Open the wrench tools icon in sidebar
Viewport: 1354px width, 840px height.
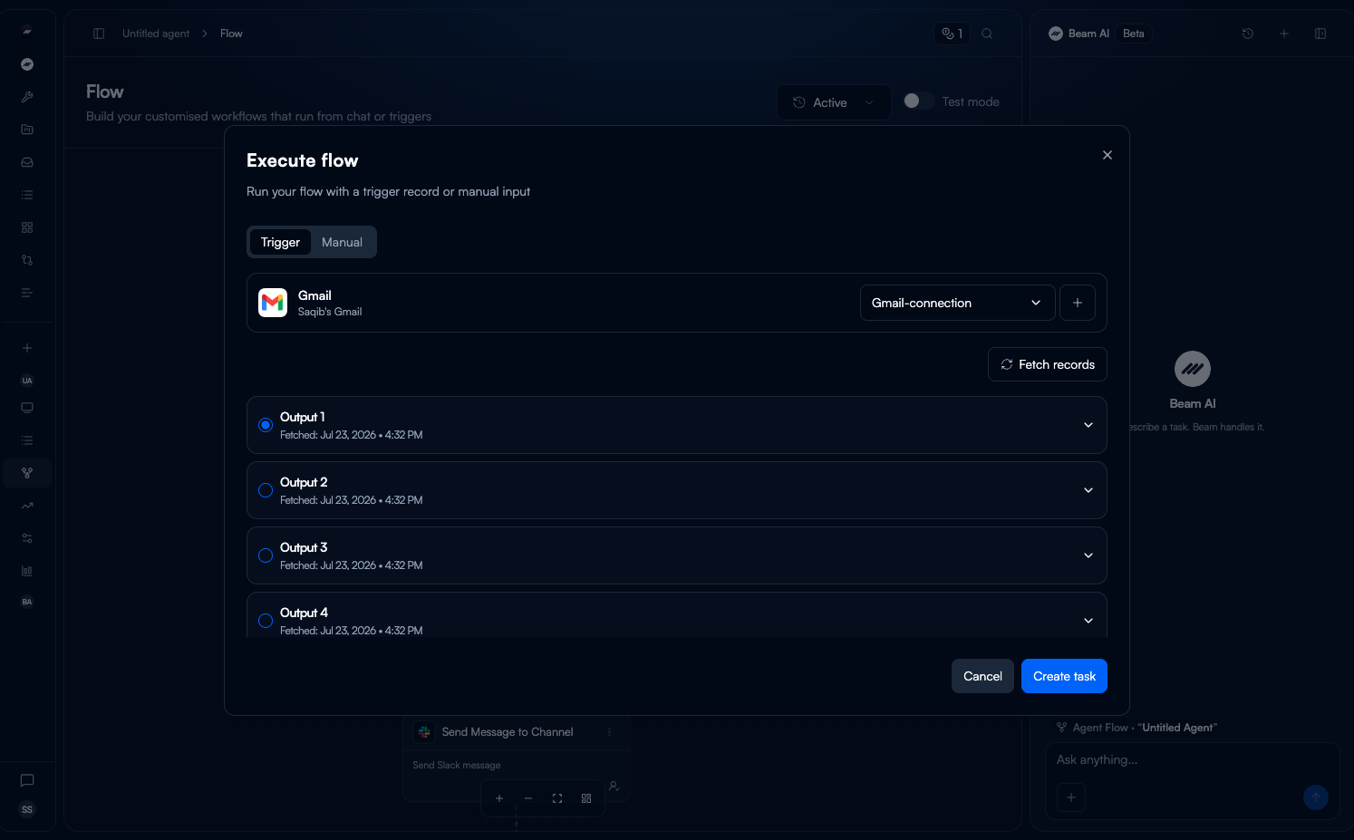(27, 97)
